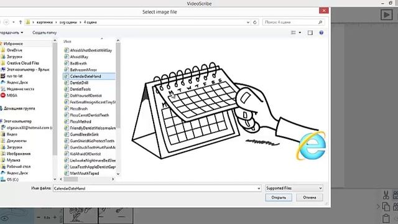This screenshot has width=398, height=224.
Task: Click VideoScribe Play button
Action: point(386,15)
